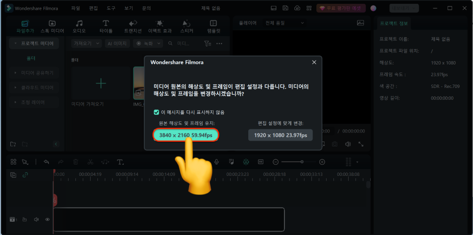Open the 도구 menu
Image resolution: width=473 pixels, height=235 pixels.
(x=111, y=8)
